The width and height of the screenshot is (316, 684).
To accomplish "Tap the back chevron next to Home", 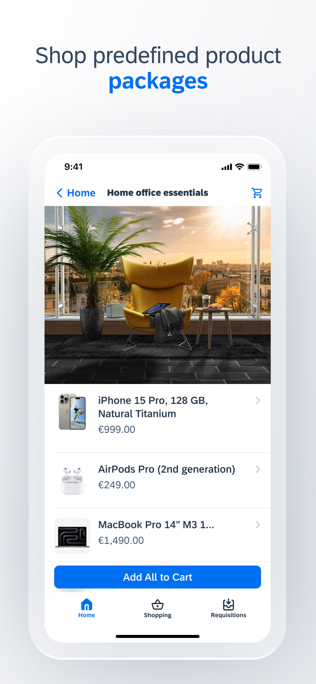I will tap(60, 193).
